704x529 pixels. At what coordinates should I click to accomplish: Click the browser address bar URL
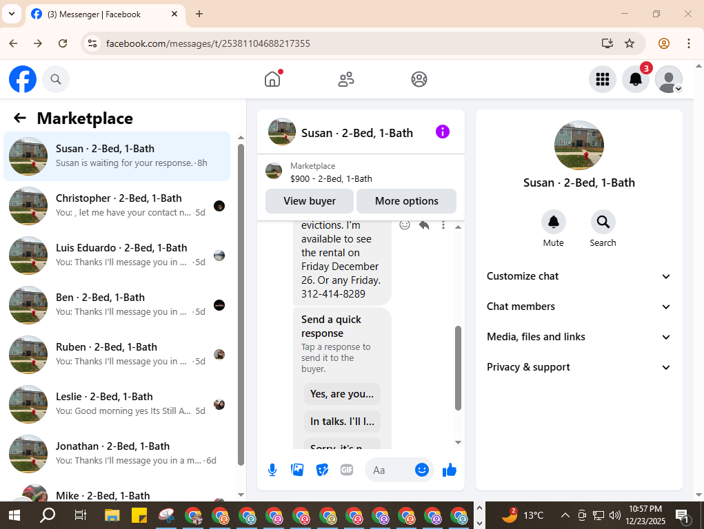[208, 43]
